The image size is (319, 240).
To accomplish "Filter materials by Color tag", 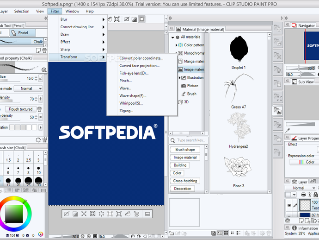I will tap(177, 173).
